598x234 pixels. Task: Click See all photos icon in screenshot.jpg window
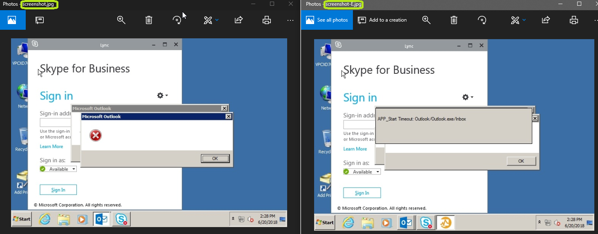12,20
